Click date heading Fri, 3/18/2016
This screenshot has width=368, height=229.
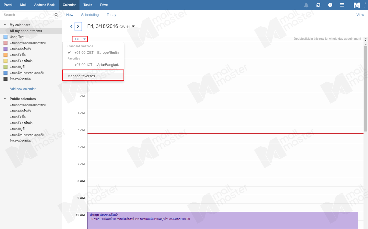pos(102,26)
